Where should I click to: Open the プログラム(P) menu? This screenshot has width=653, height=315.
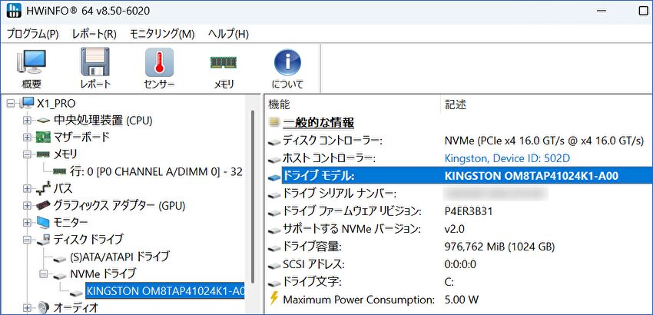point(32,34)
